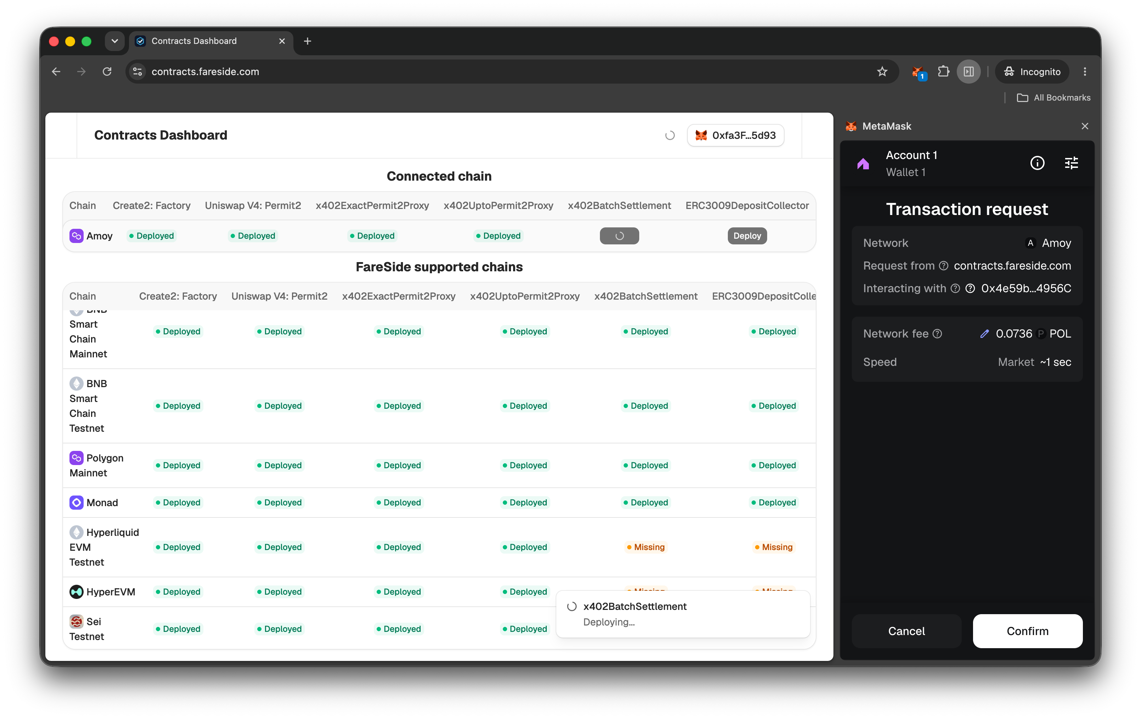Bookmark this page with the star icon
This screenshot has width=1141, height=719.
pos(882,72)
